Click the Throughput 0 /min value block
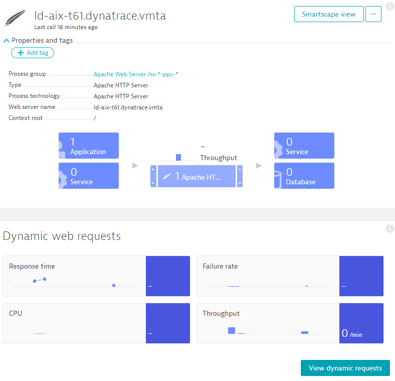This screenshot has width=395, height=381. click(361, 323)
